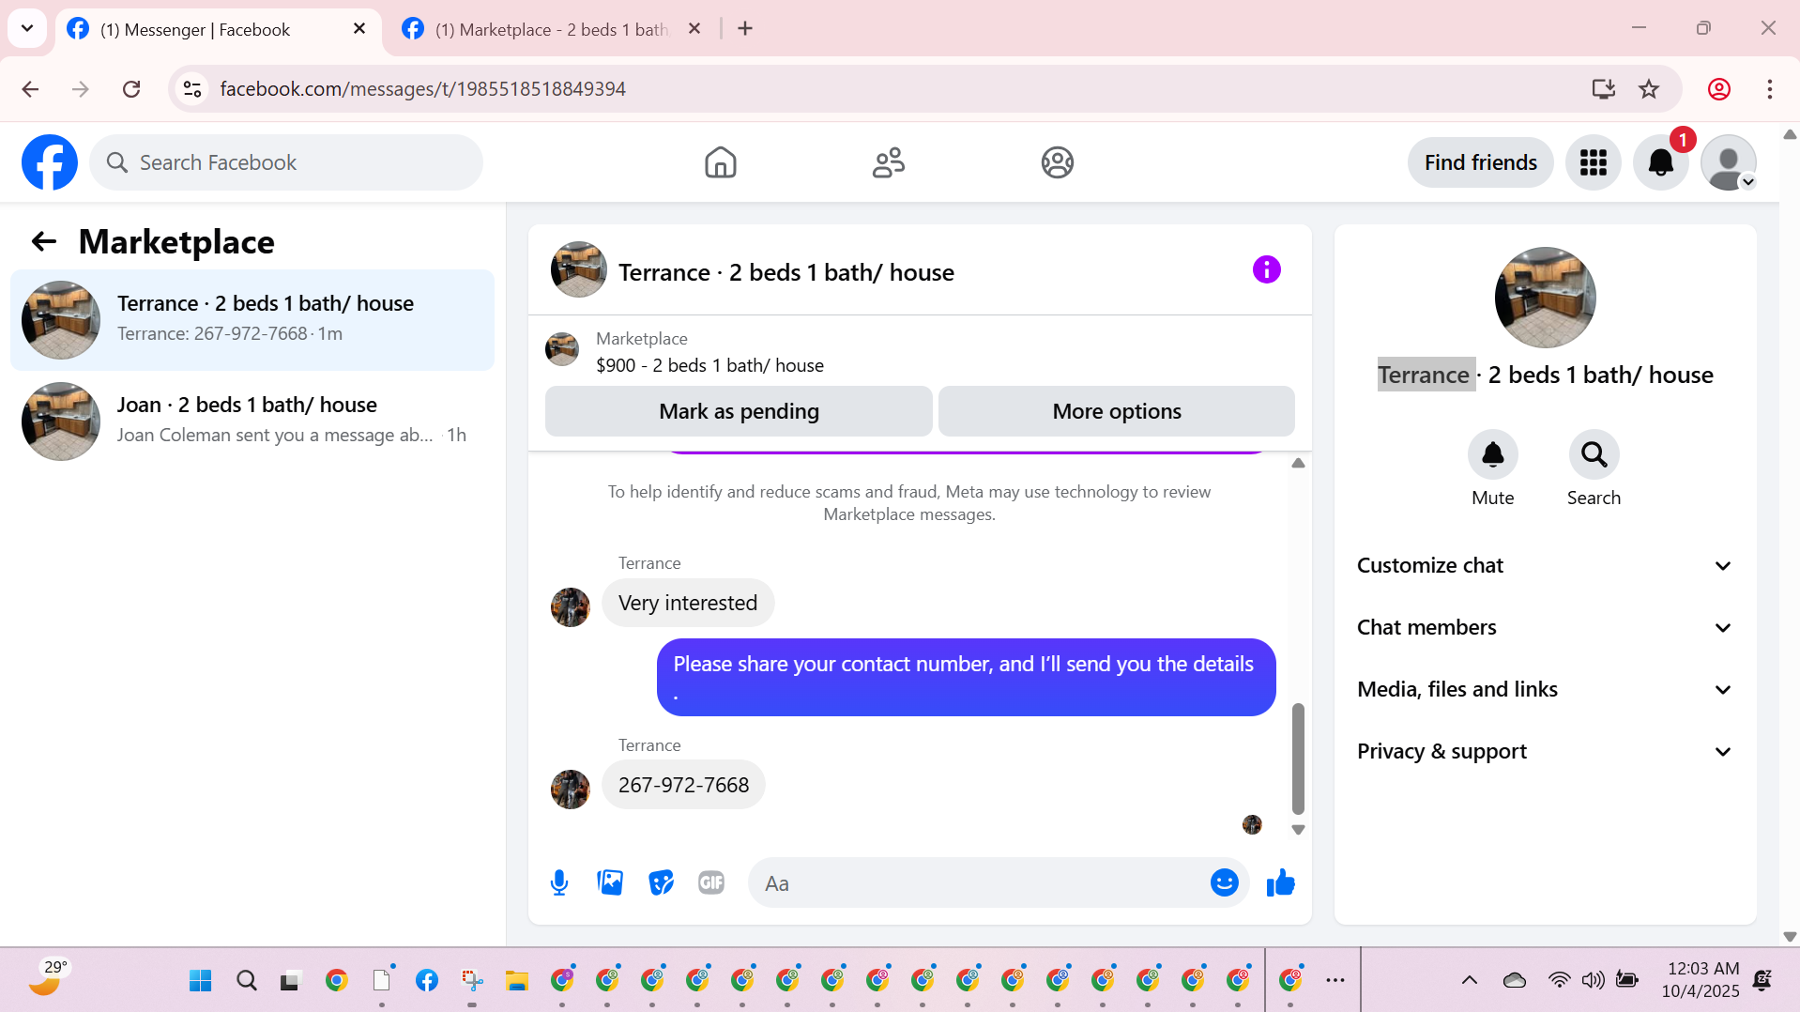1800x1012 pixels.
Task: Click the listing thumbnail in the chat header
Action: [578, 270]
